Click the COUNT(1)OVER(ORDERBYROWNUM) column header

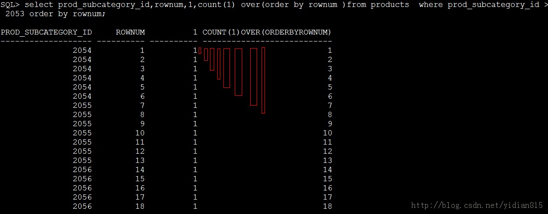(267, 32)
